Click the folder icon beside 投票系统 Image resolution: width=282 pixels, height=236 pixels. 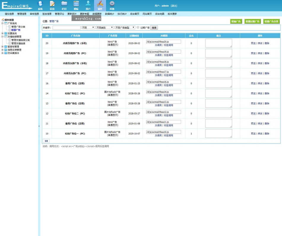tap(6, 33)
